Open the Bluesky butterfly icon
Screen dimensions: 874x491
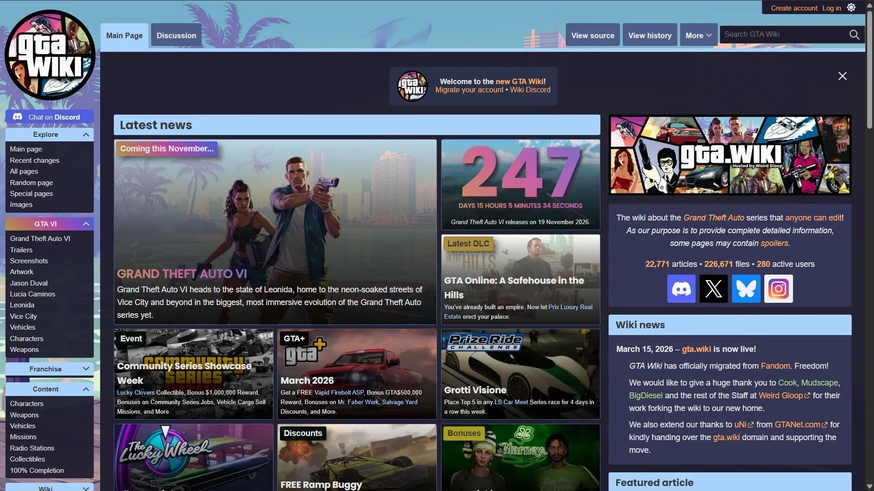pyautogui.click(x=746, y=289)
